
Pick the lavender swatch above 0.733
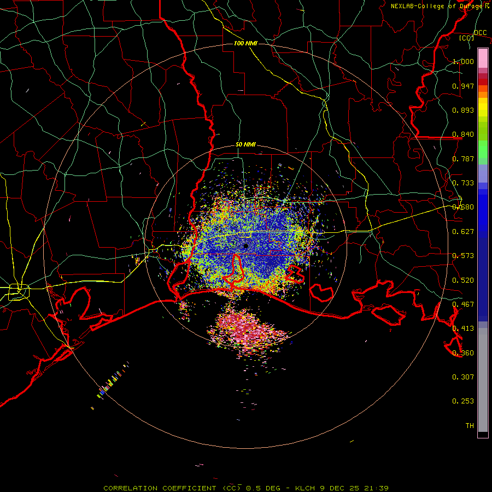click(483, 173)
